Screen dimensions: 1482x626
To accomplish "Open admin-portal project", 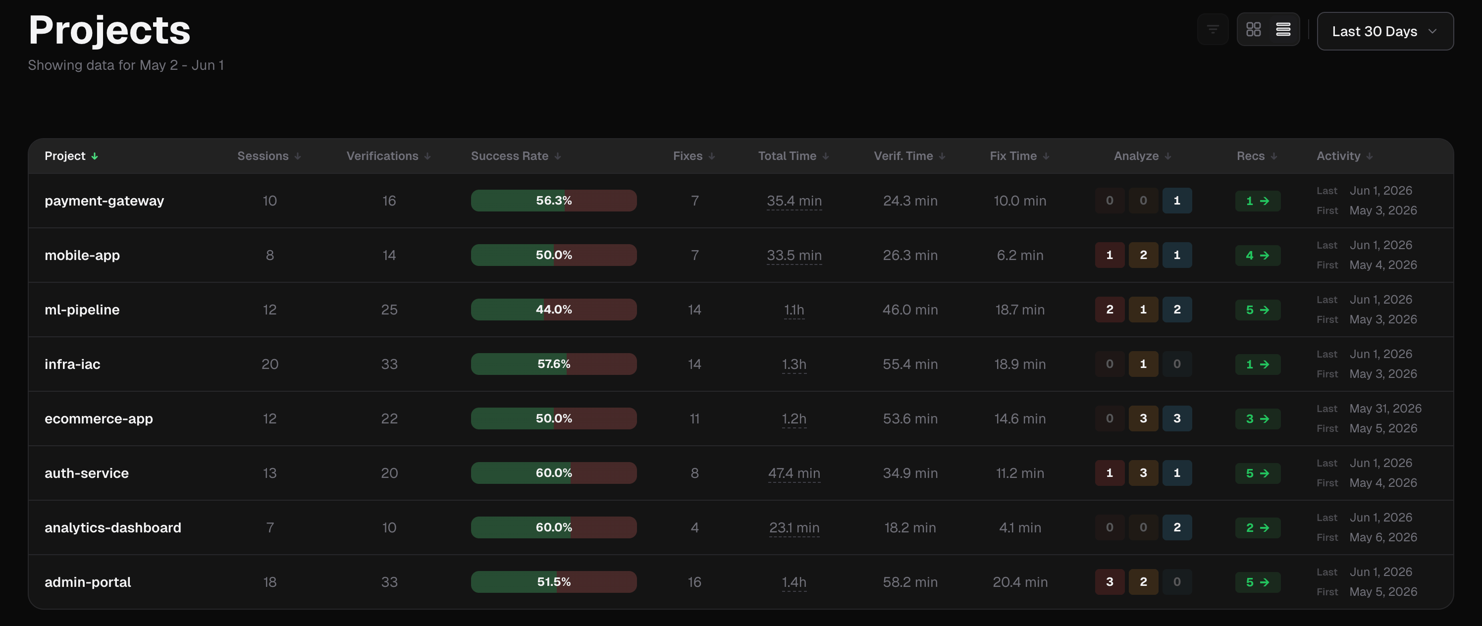I will pos(88,582).
